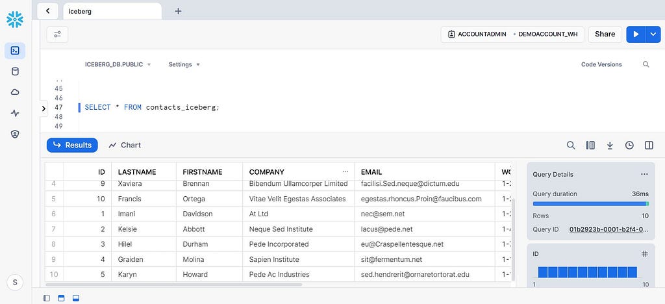
Task: Download the query results
Action: (x=610, y=145)
